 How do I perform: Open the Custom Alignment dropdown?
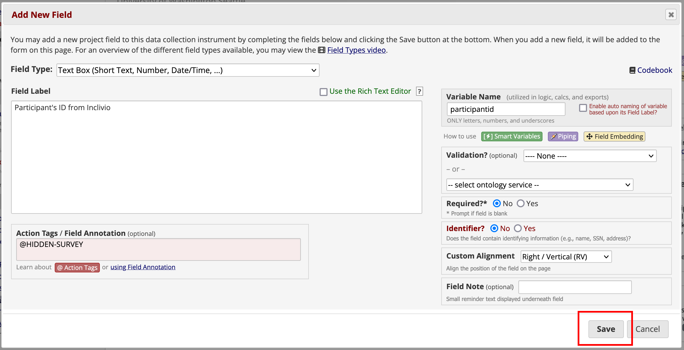coord(566,257)
